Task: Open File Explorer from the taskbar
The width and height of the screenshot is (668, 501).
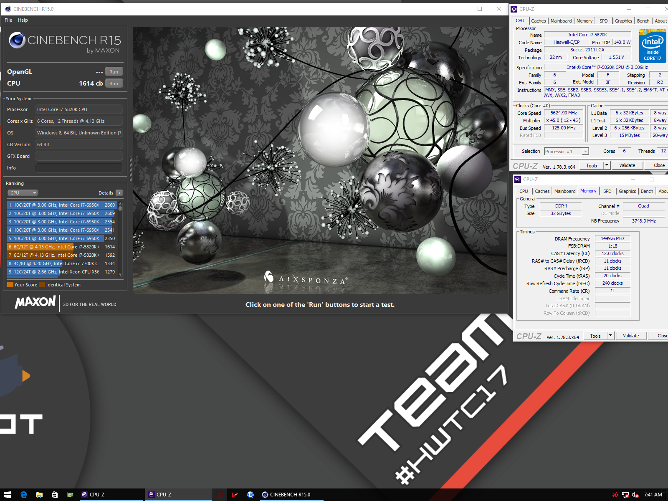Action: [39, 495]
